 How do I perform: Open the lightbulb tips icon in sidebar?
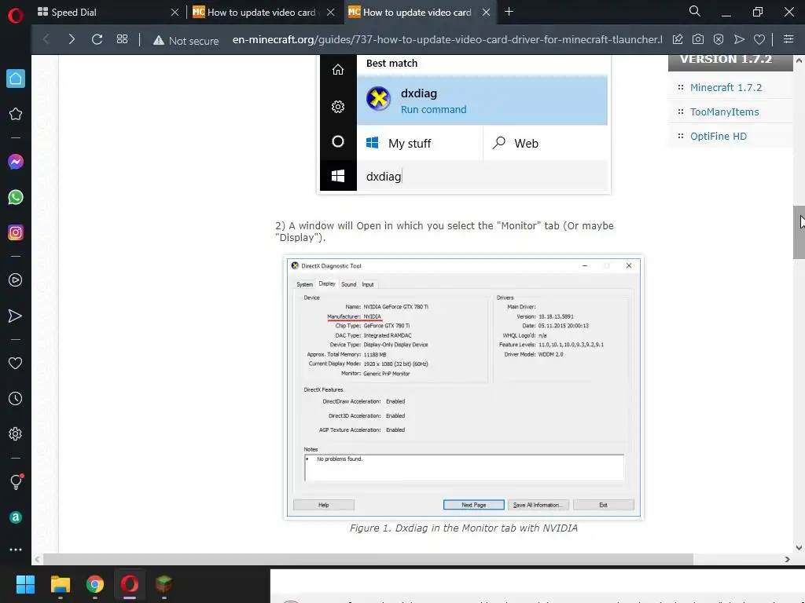tap(16, 481)
